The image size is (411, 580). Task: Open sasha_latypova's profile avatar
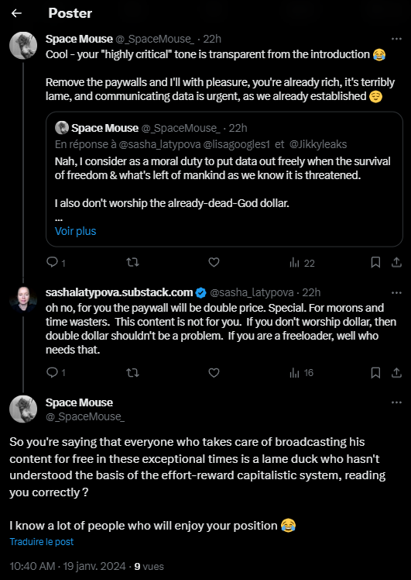click(23, 299)
